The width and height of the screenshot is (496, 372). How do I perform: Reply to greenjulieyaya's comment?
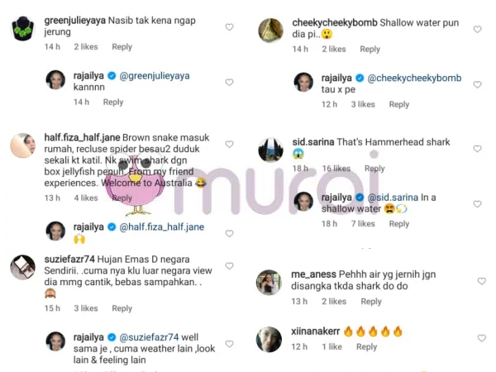[x=122, y=47]
